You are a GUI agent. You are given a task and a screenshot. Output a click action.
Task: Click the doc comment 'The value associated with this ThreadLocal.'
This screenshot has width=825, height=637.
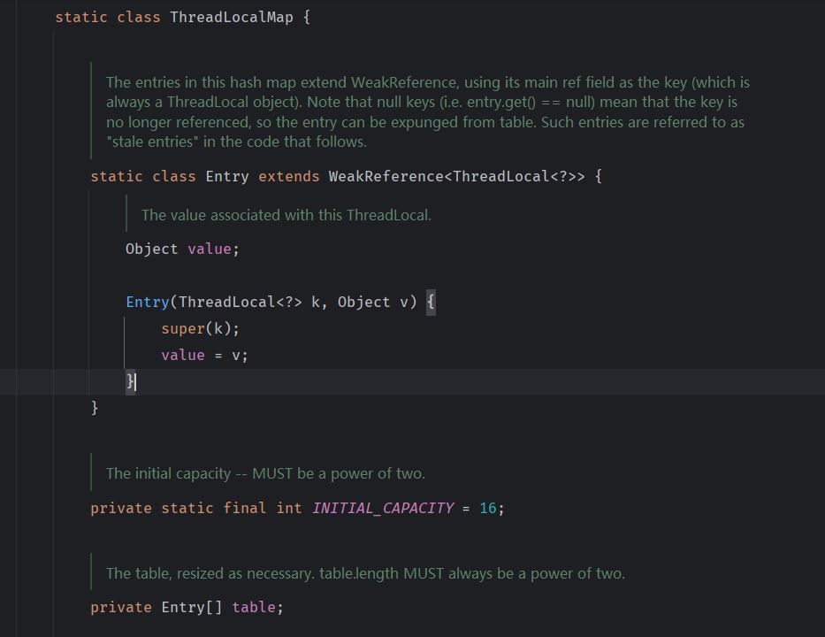[x=286, y=215]
